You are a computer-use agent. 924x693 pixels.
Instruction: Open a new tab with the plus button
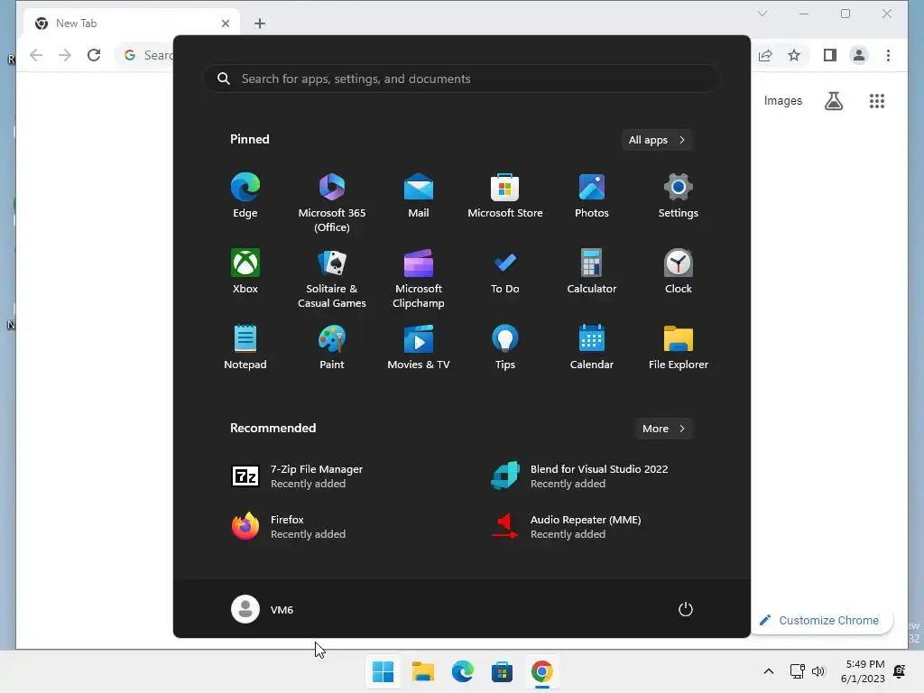click(x=259, y=23)
